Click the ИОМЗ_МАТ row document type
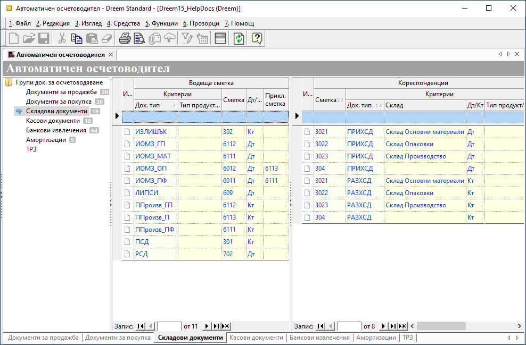Viewport: 526px width, 345px height. click(153, 156)
